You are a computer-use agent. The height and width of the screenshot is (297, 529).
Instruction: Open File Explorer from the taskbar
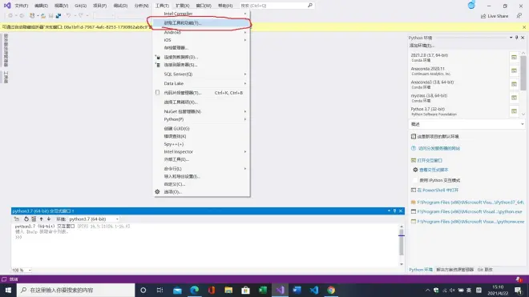[x=228, y=290]
